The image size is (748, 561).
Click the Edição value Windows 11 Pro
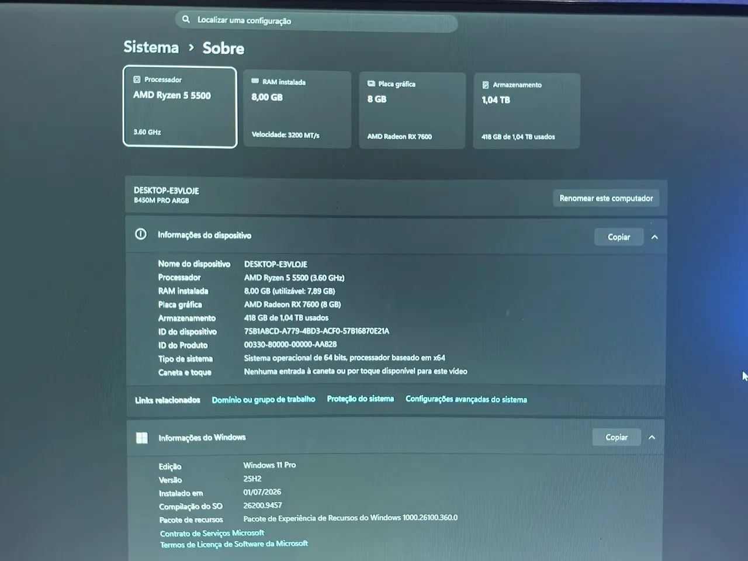point(270,465)
